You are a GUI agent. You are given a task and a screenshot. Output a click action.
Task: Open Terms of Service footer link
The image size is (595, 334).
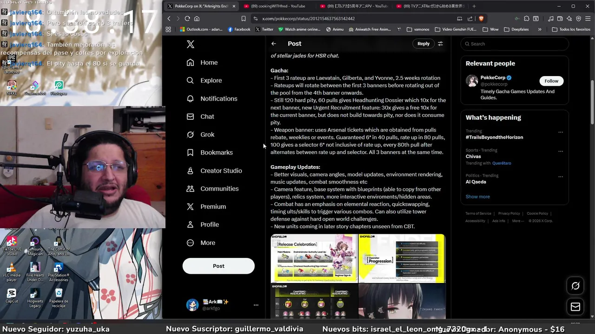(478, 213)
